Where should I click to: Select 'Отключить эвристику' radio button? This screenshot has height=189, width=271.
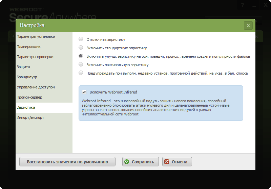pyautogui.click(x=81, y=39)
